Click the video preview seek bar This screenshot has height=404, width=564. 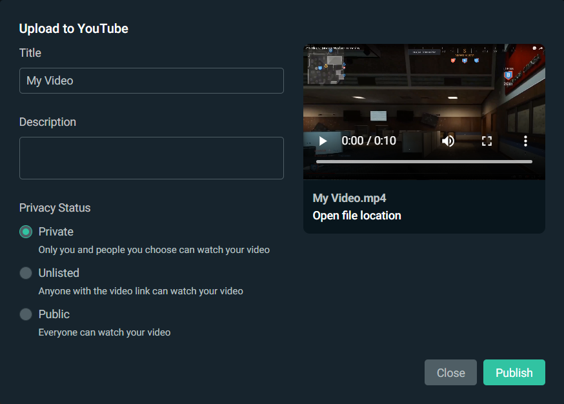[x=424, y=162]
